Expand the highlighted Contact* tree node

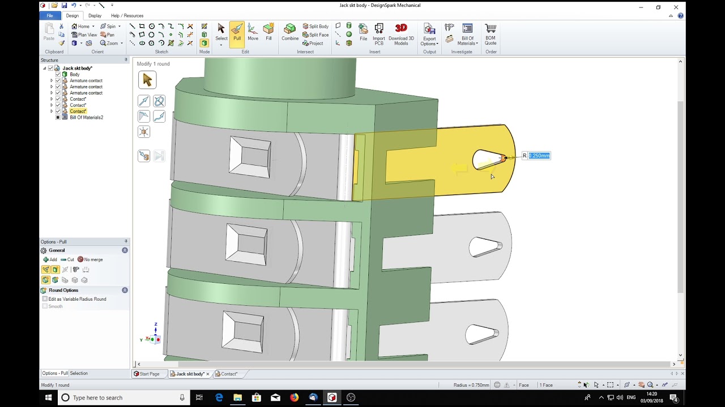coord(52,111)
